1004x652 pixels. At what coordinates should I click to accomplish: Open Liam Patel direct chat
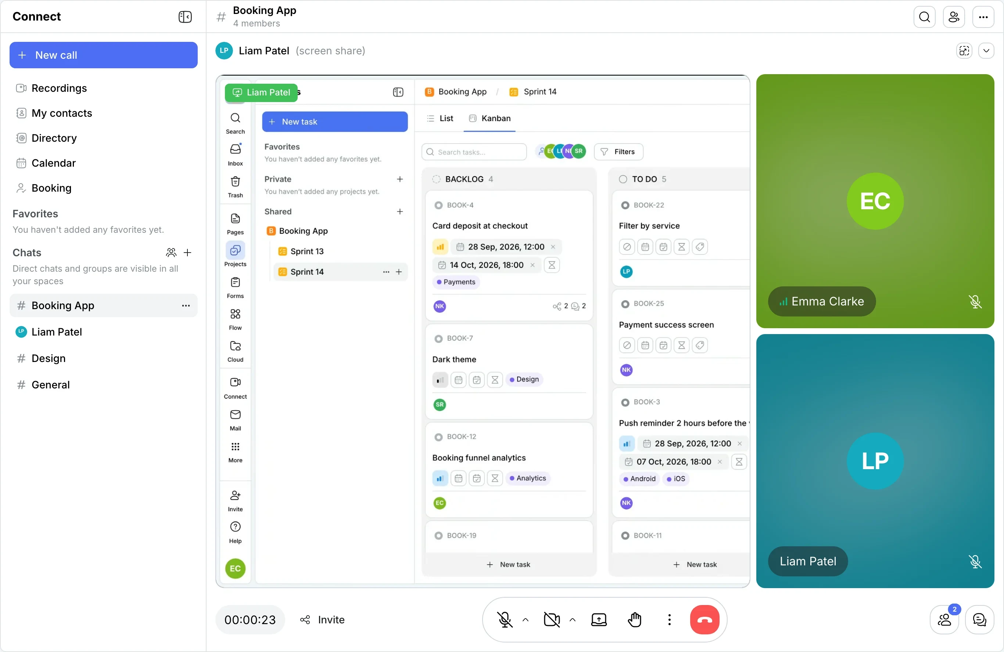coord(103,332)
